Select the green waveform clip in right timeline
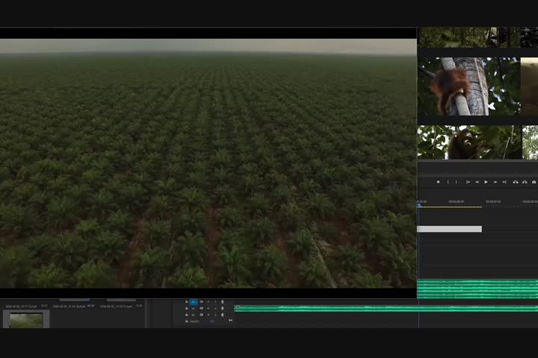The width and height of the screenshot is (538, 358). point(477,289)
